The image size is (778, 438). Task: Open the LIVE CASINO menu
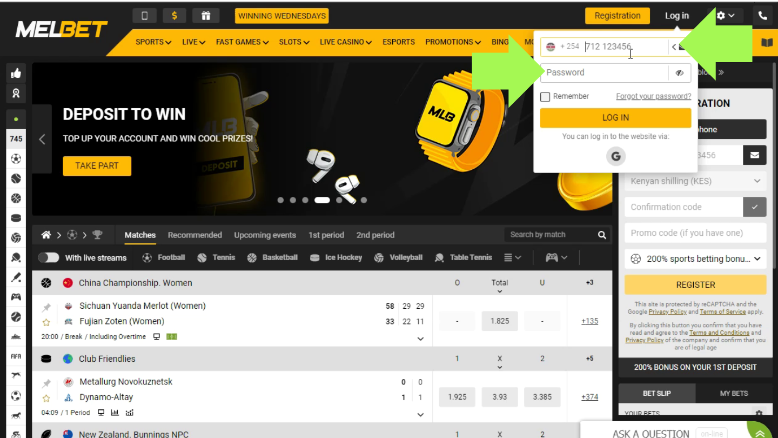[345, 42]
